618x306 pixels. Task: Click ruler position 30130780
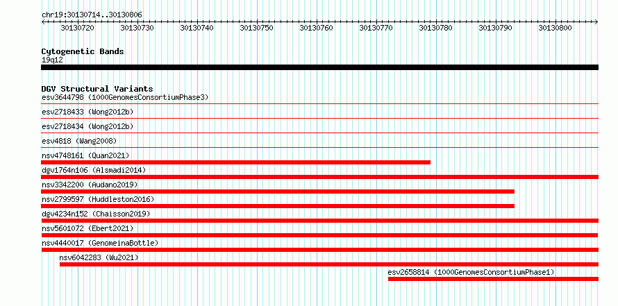tap(436, 28)
